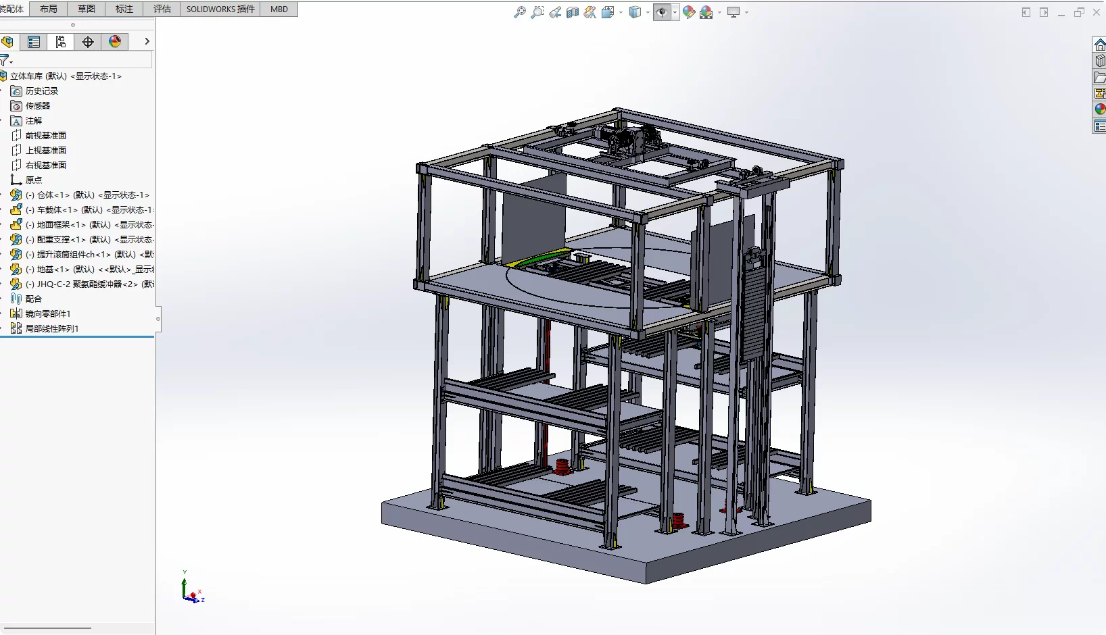Click the Zoom to Fit magnifier icon

[519, 12]
